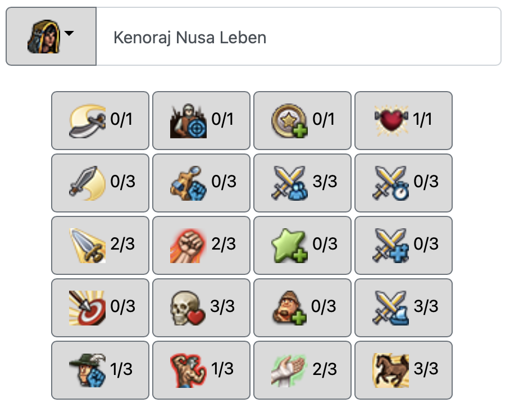Click crossed swords with blue plus skill
Viewport: 510px width, 416px height.
(x=403, y=245)
